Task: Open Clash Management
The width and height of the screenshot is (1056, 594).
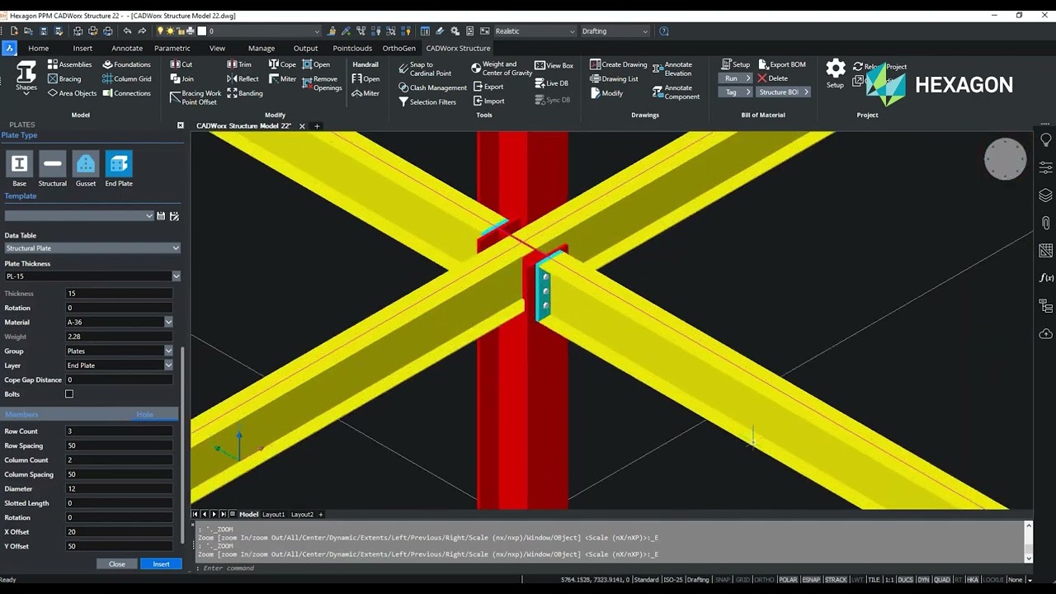Action: [432, 87]
